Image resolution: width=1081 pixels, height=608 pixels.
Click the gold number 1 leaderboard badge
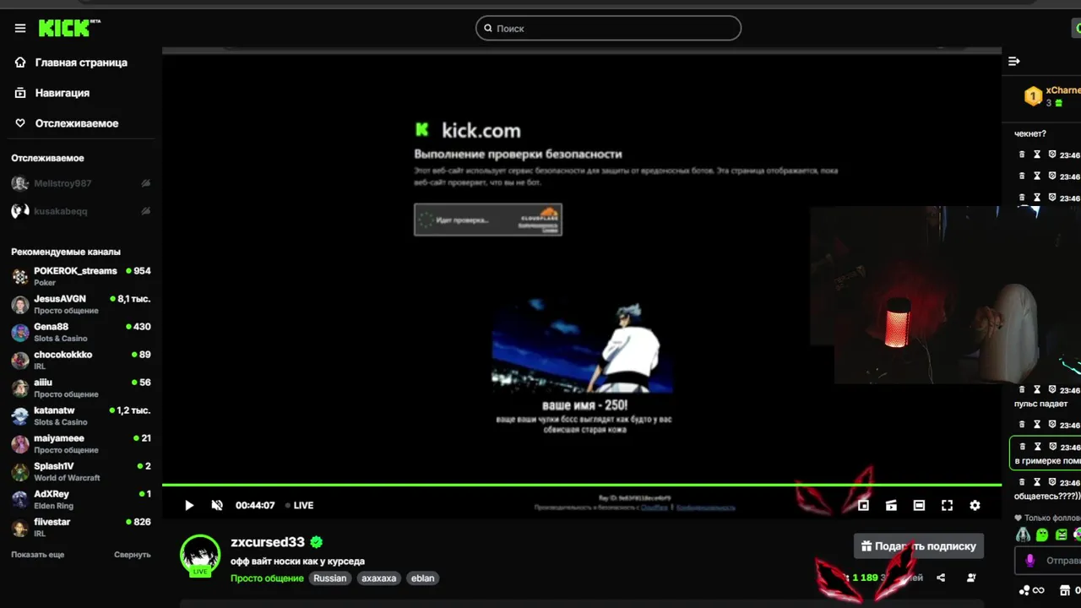click(1033, 96)
